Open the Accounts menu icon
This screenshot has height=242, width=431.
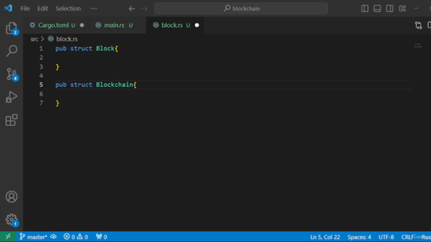pyautogui.click(x=11, y=197)
